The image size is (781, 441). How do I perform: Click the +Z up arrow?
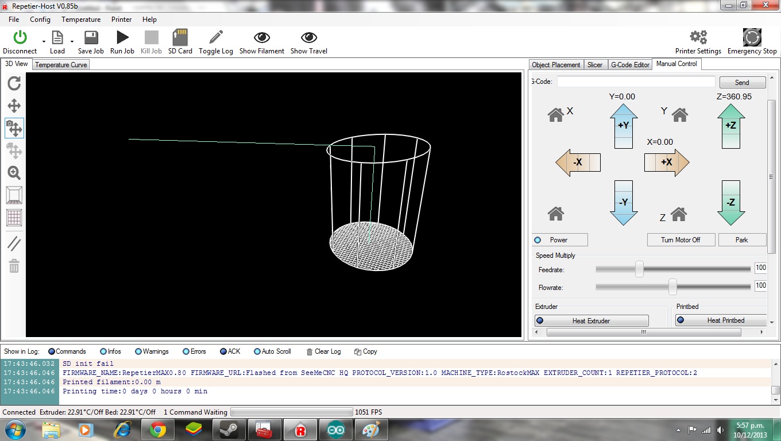(x=730, y=126)
